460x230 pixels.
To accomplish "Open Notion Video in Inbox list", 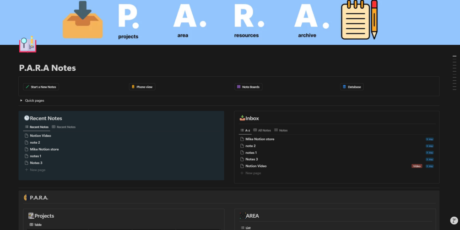I will pyautogui.click(x=256, y=166).
